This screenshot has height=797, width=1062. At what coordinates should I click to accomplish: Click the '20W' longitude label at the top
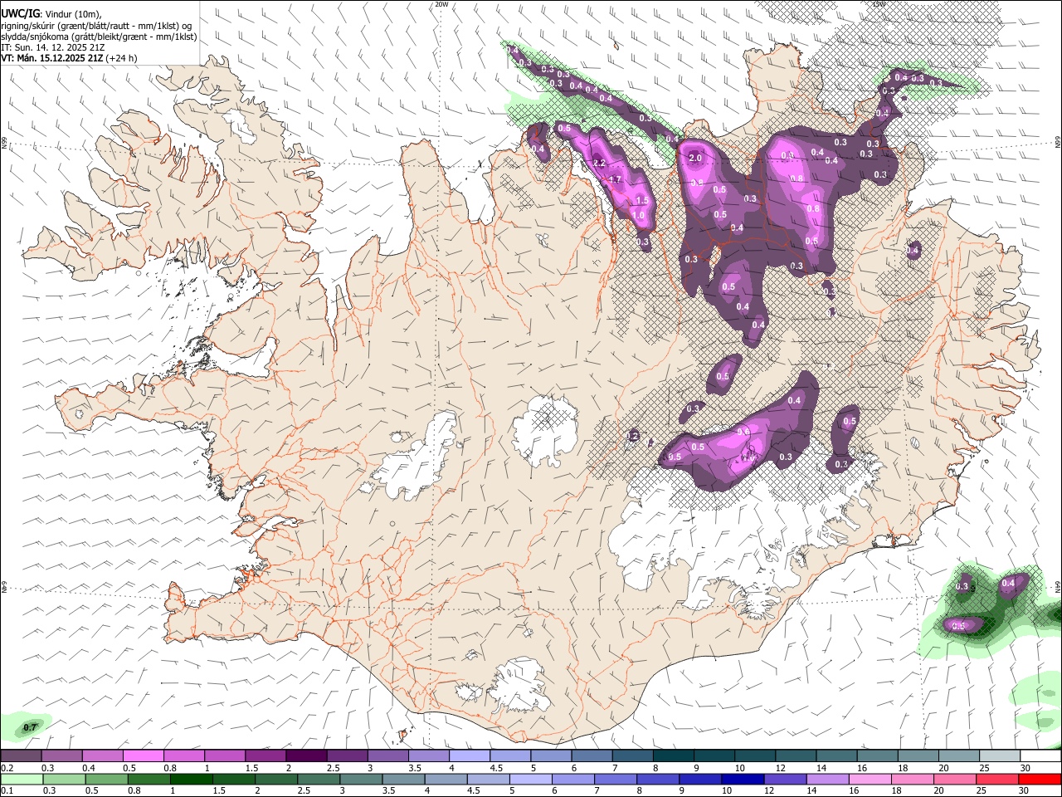pyautogui.click(x=442, y=4)
